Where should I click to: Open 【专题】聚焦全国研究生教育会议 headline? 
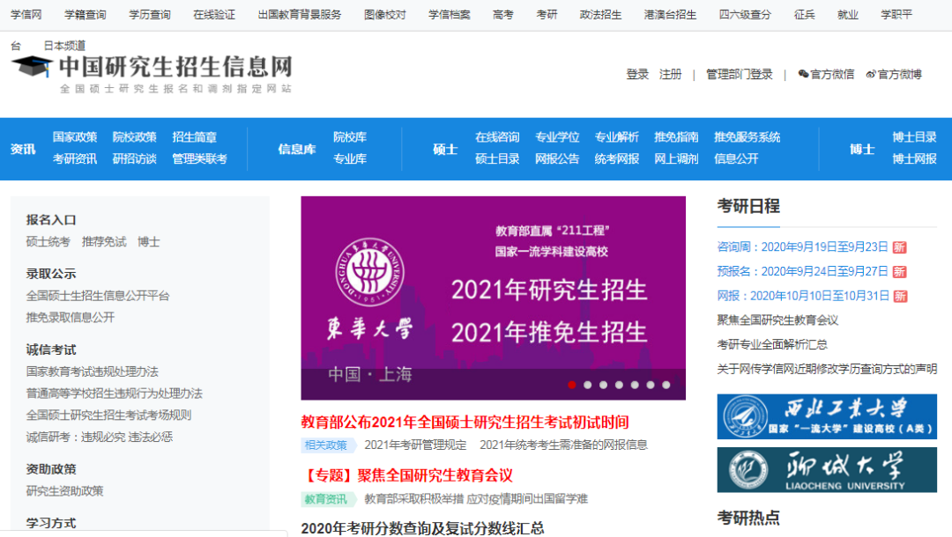click(406, 475)
